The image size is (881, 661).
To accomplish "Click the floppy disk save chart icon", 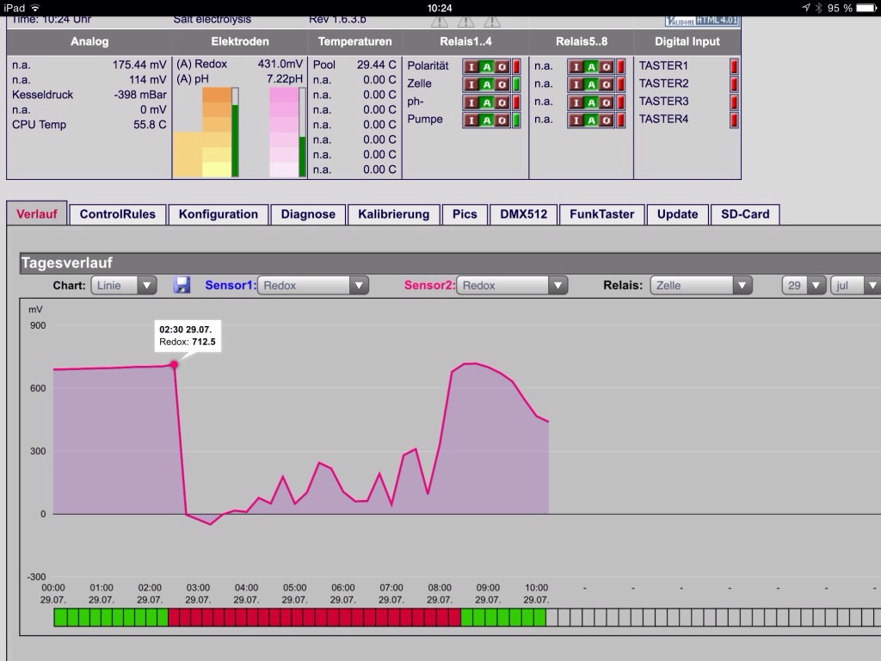I will click(182, 285).
